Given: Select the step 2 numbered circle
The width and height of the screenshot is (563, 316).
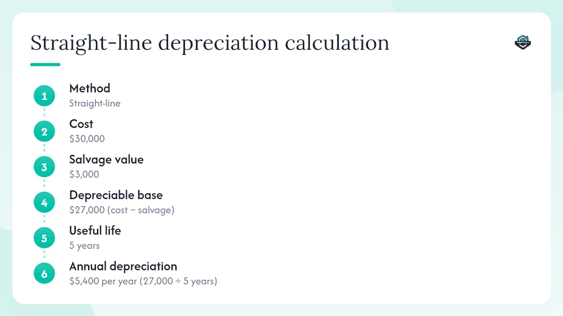Looking at the screenshot, I should pos(44,131).
